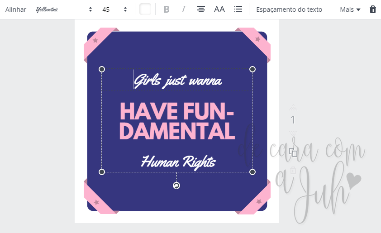Viewport: 381px width, 233px height.
Task: Open the Alinhar alignment option
Action: tap(16, 10)
